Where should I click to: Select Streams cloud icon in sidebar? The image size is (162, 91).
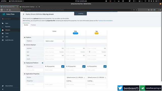pos(3,30)
